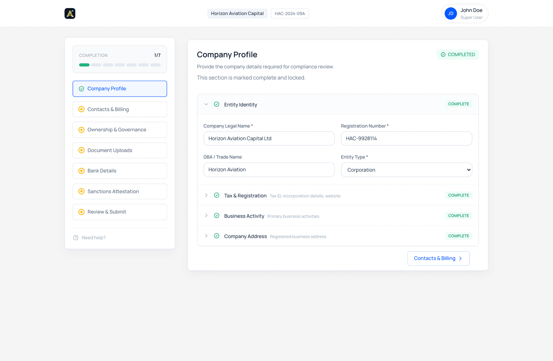The width and height of the screenshot is (553, 361).
Task: Click the HAC-2024-09A reference badge
Action: [x=290, y=14]
